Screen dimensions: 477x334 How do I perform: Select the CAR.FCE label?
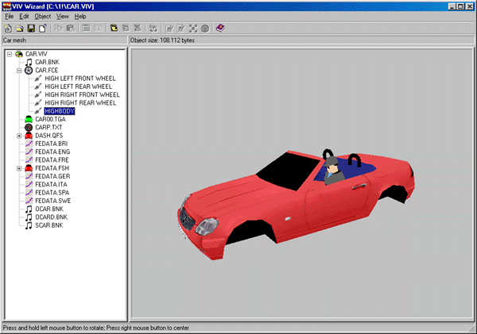pyautogui.click(x=47, y=70)
